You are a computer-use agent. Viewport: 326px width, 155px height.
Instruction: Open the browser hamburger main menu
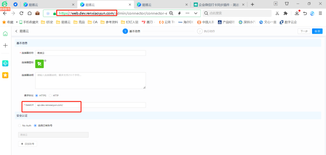tap(320, 13)
